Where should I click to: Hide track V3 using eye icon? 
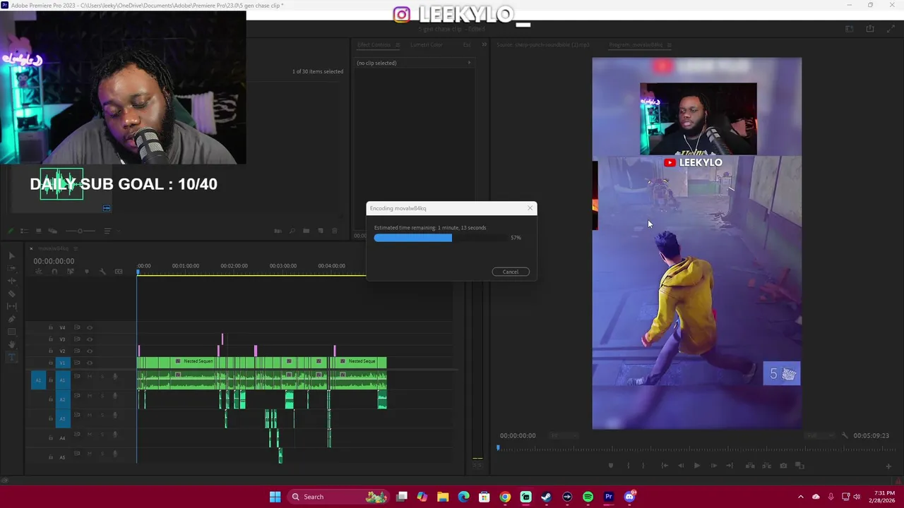pyautogui.click(x=90, y=339)
